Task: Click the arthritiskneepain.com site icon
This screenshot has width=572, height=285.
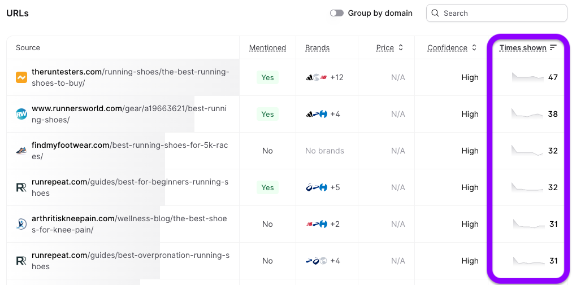Action: pyautogui.click(x=21, y=224)
